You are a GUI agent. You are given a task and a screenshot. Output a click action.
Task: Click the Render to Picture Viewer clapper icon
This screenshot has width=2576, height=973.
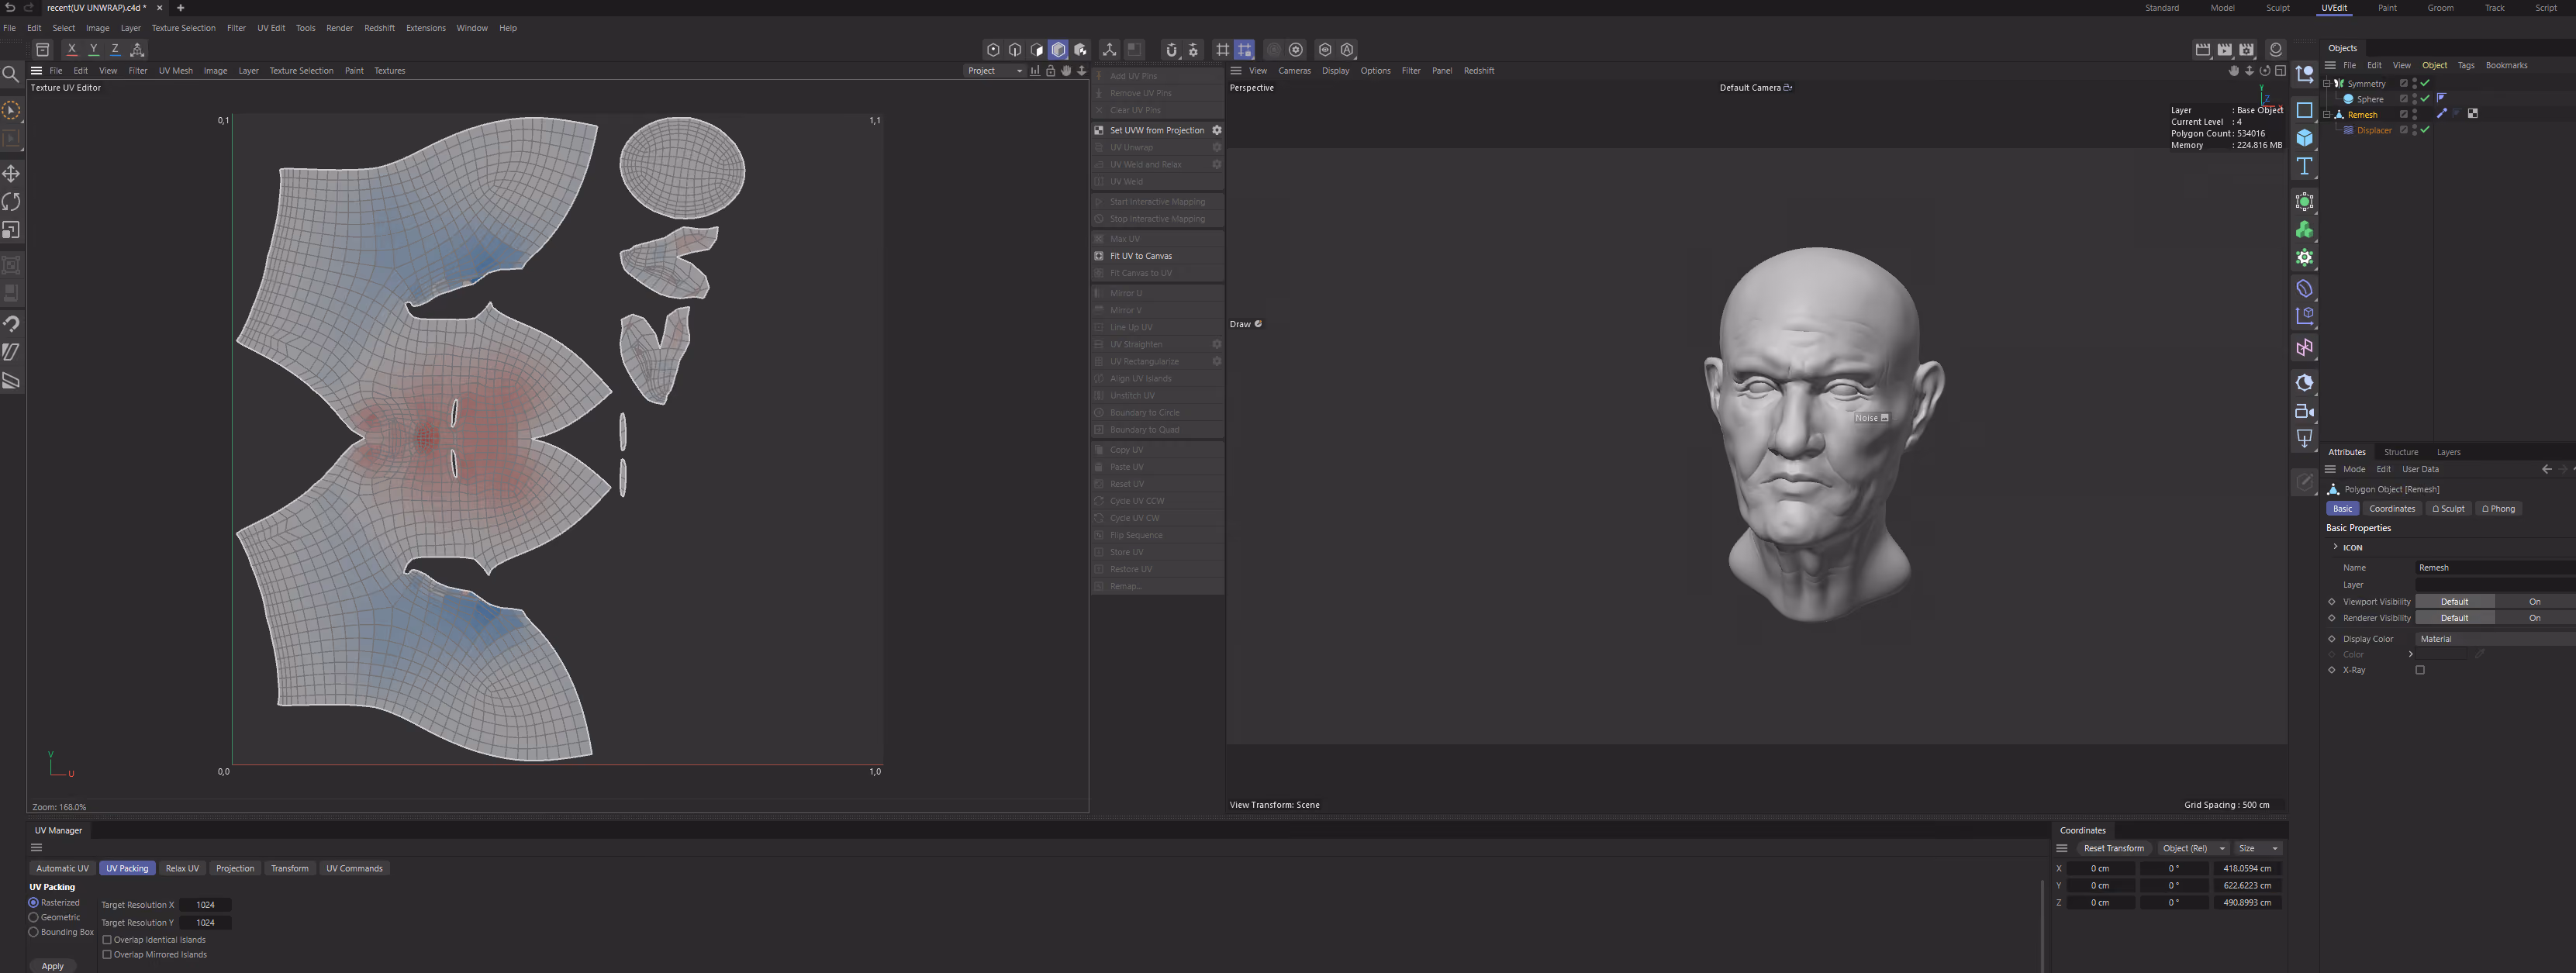click(2224, 49)
